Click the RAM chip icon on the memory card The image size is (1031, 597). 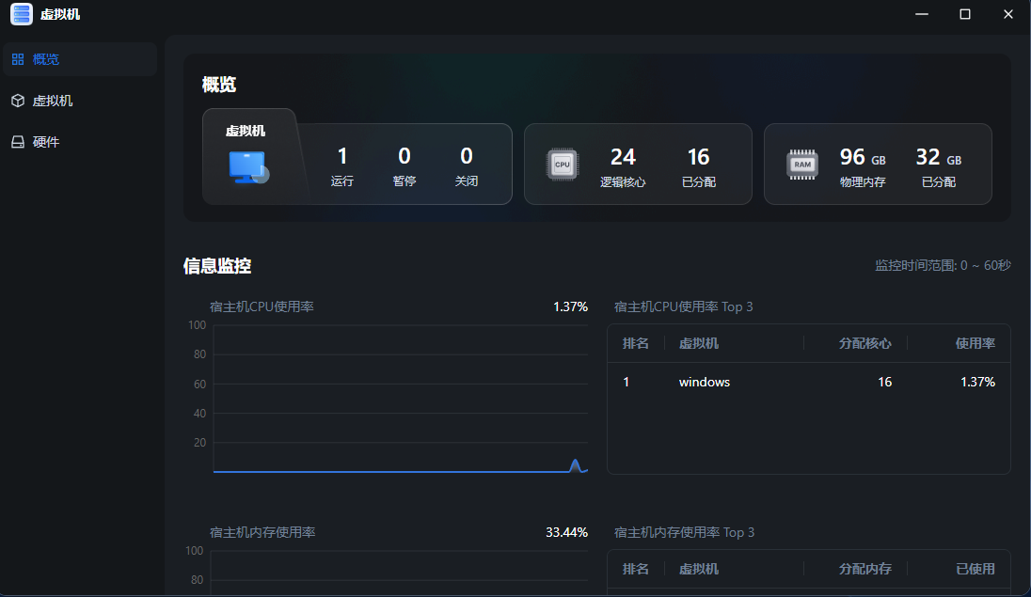pos(801,164)
